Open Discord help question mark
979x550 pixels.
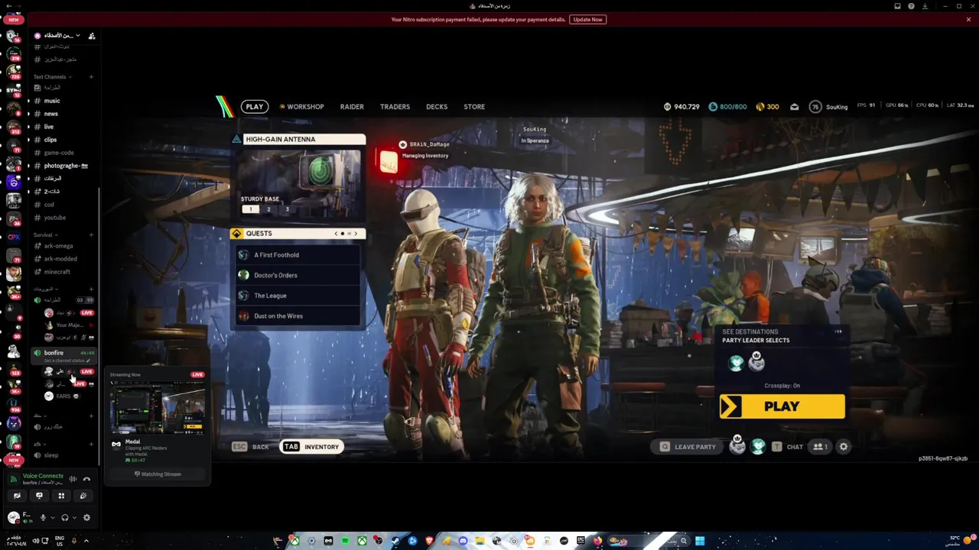pyautogui.click(x=911, y=6)
